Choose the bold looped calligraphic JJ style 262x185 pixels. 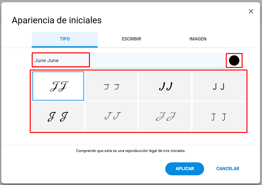(x=58, y=116)
